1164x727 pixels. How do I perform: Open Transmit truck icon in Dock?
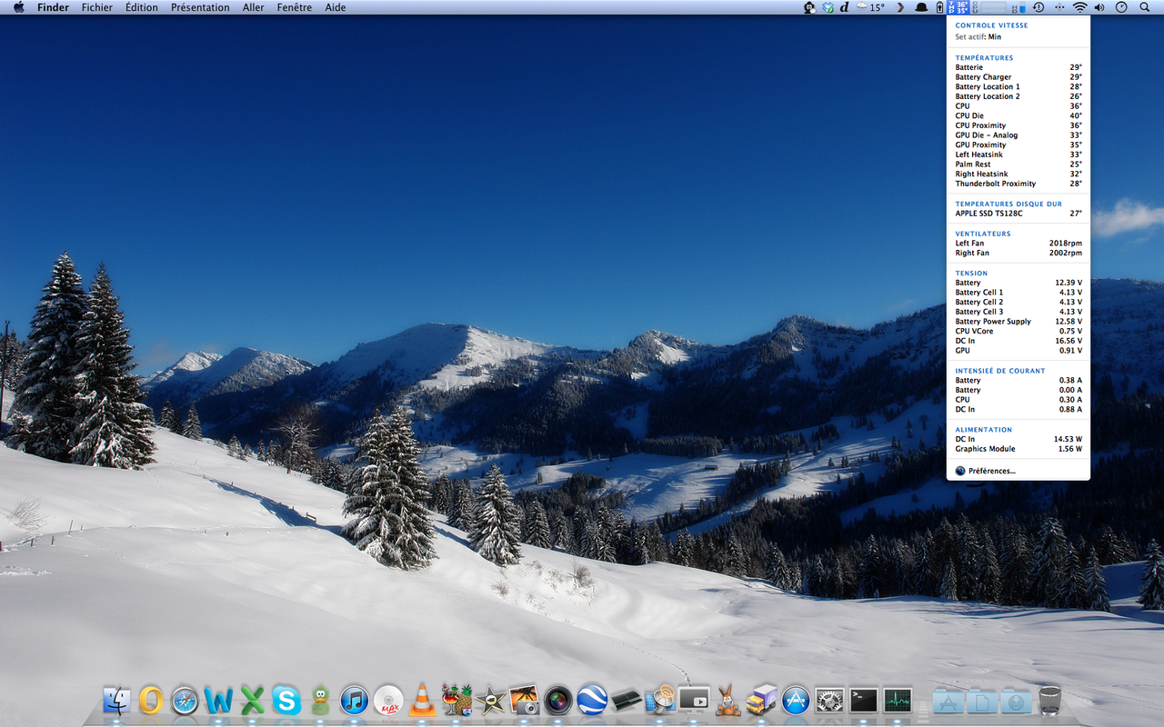[761, 700]
